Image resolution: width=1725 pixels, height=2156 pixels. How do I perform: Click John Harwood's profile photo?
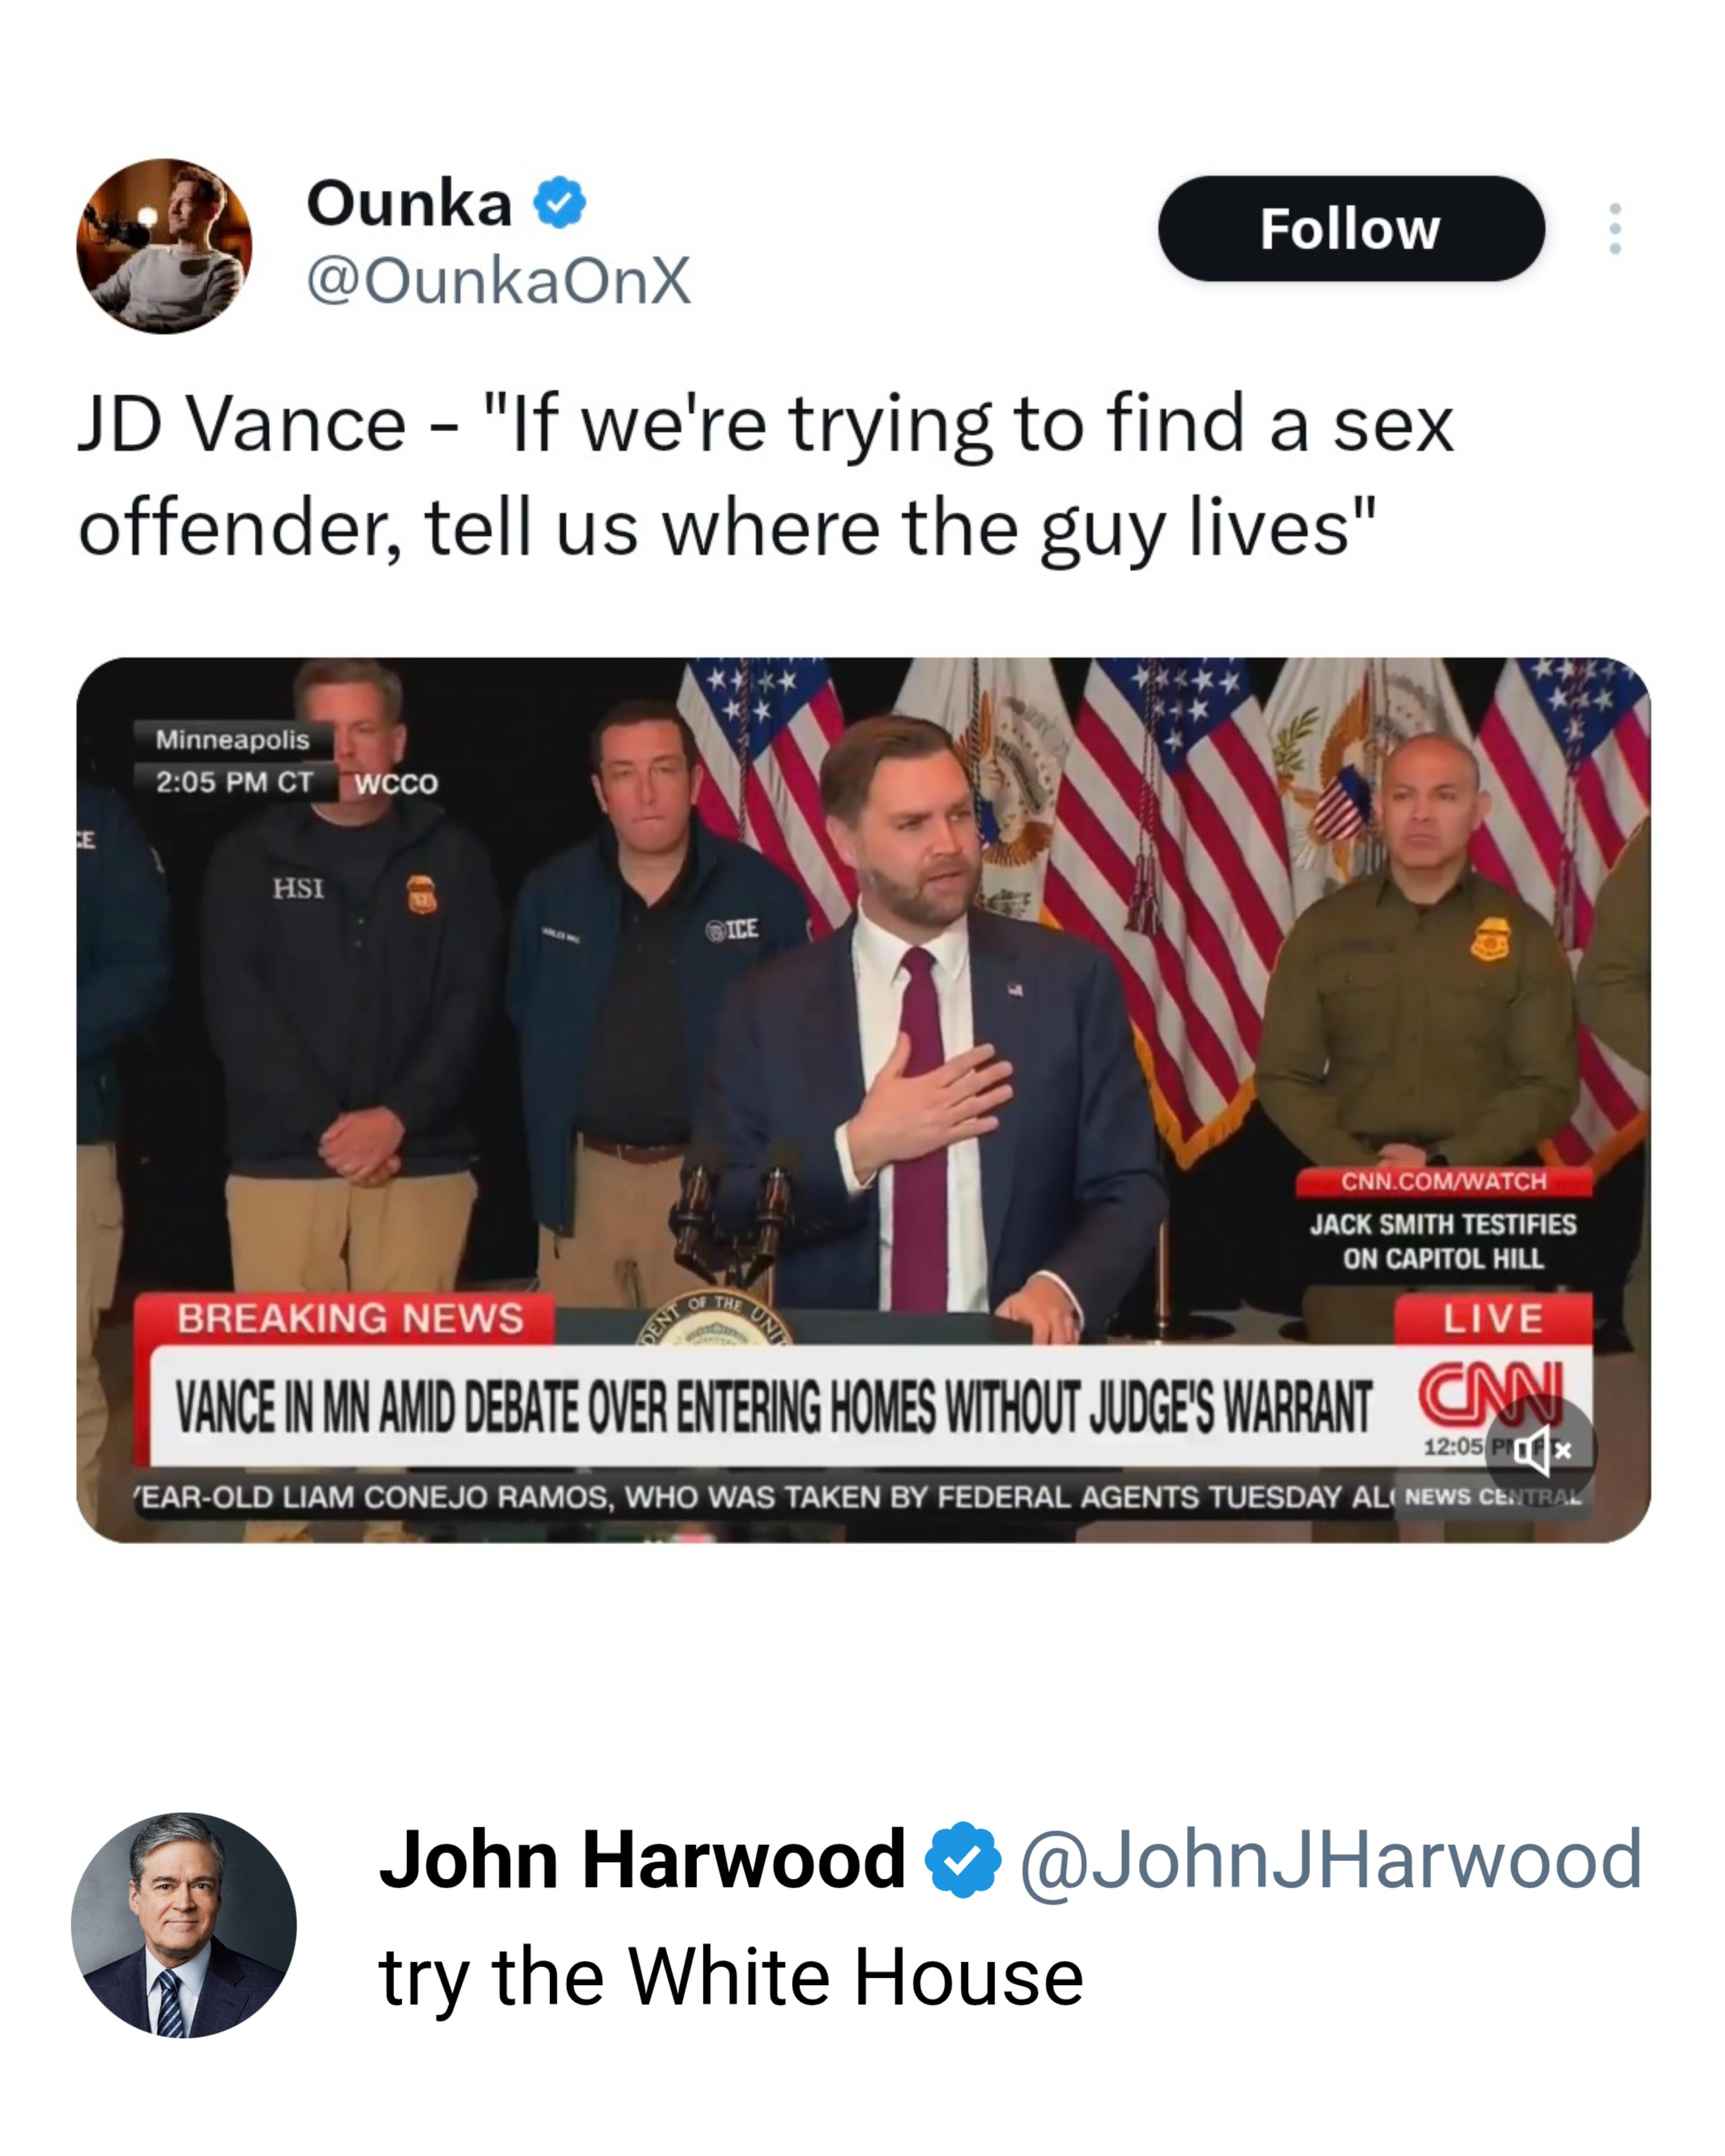(184, 1925)
